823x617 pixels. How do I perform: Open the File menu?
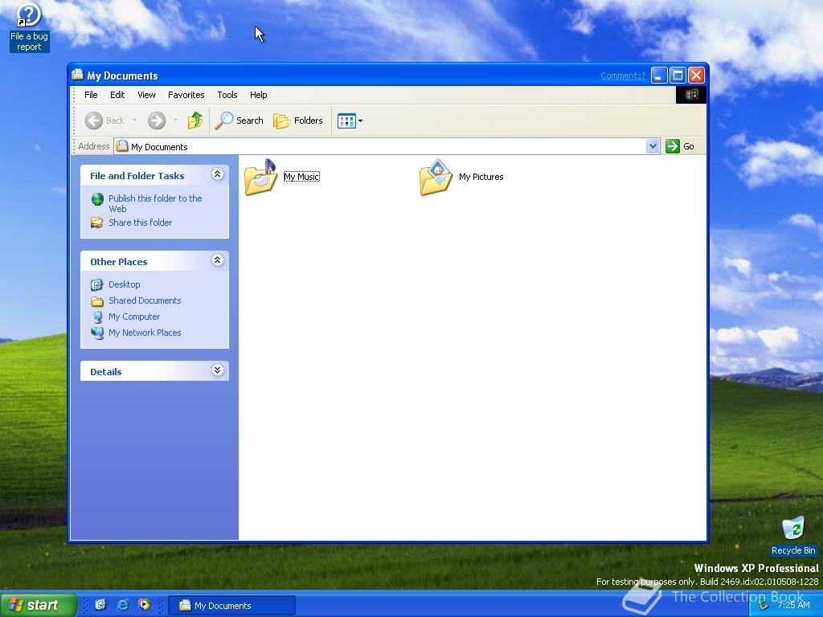[91, 95]
